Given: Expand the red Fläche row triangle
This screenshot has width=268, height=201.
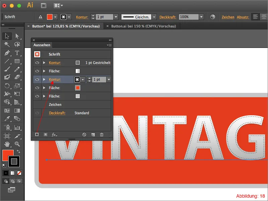Looking at the screenshot, I should (x=44, y=88).
